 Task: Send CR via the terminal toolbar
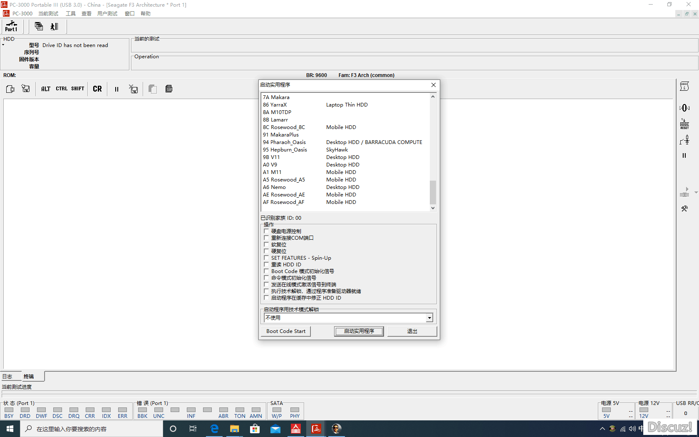(97, 89)
